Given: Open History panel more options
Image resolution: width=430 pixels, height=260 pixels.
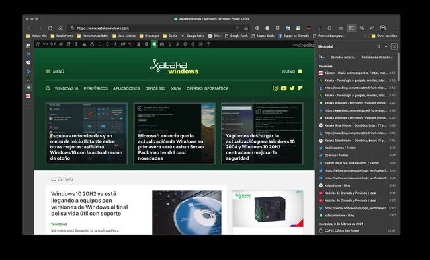Looking at the screenshot, I should pyautogui.click(x=386, y=47).
